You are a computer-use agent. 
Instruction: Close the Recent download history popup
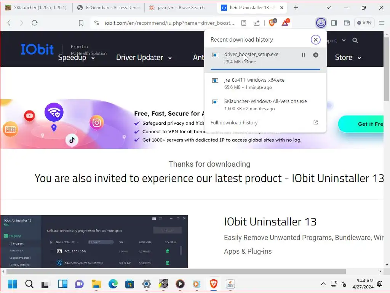point(315,40)
